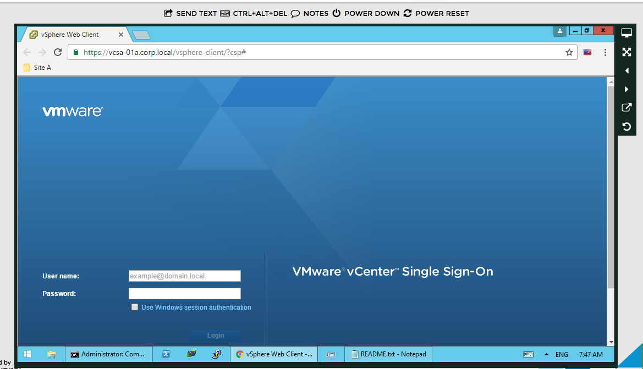Open File Explorer from the taskbar
643x369 pixels.
[x=52, y=354]
